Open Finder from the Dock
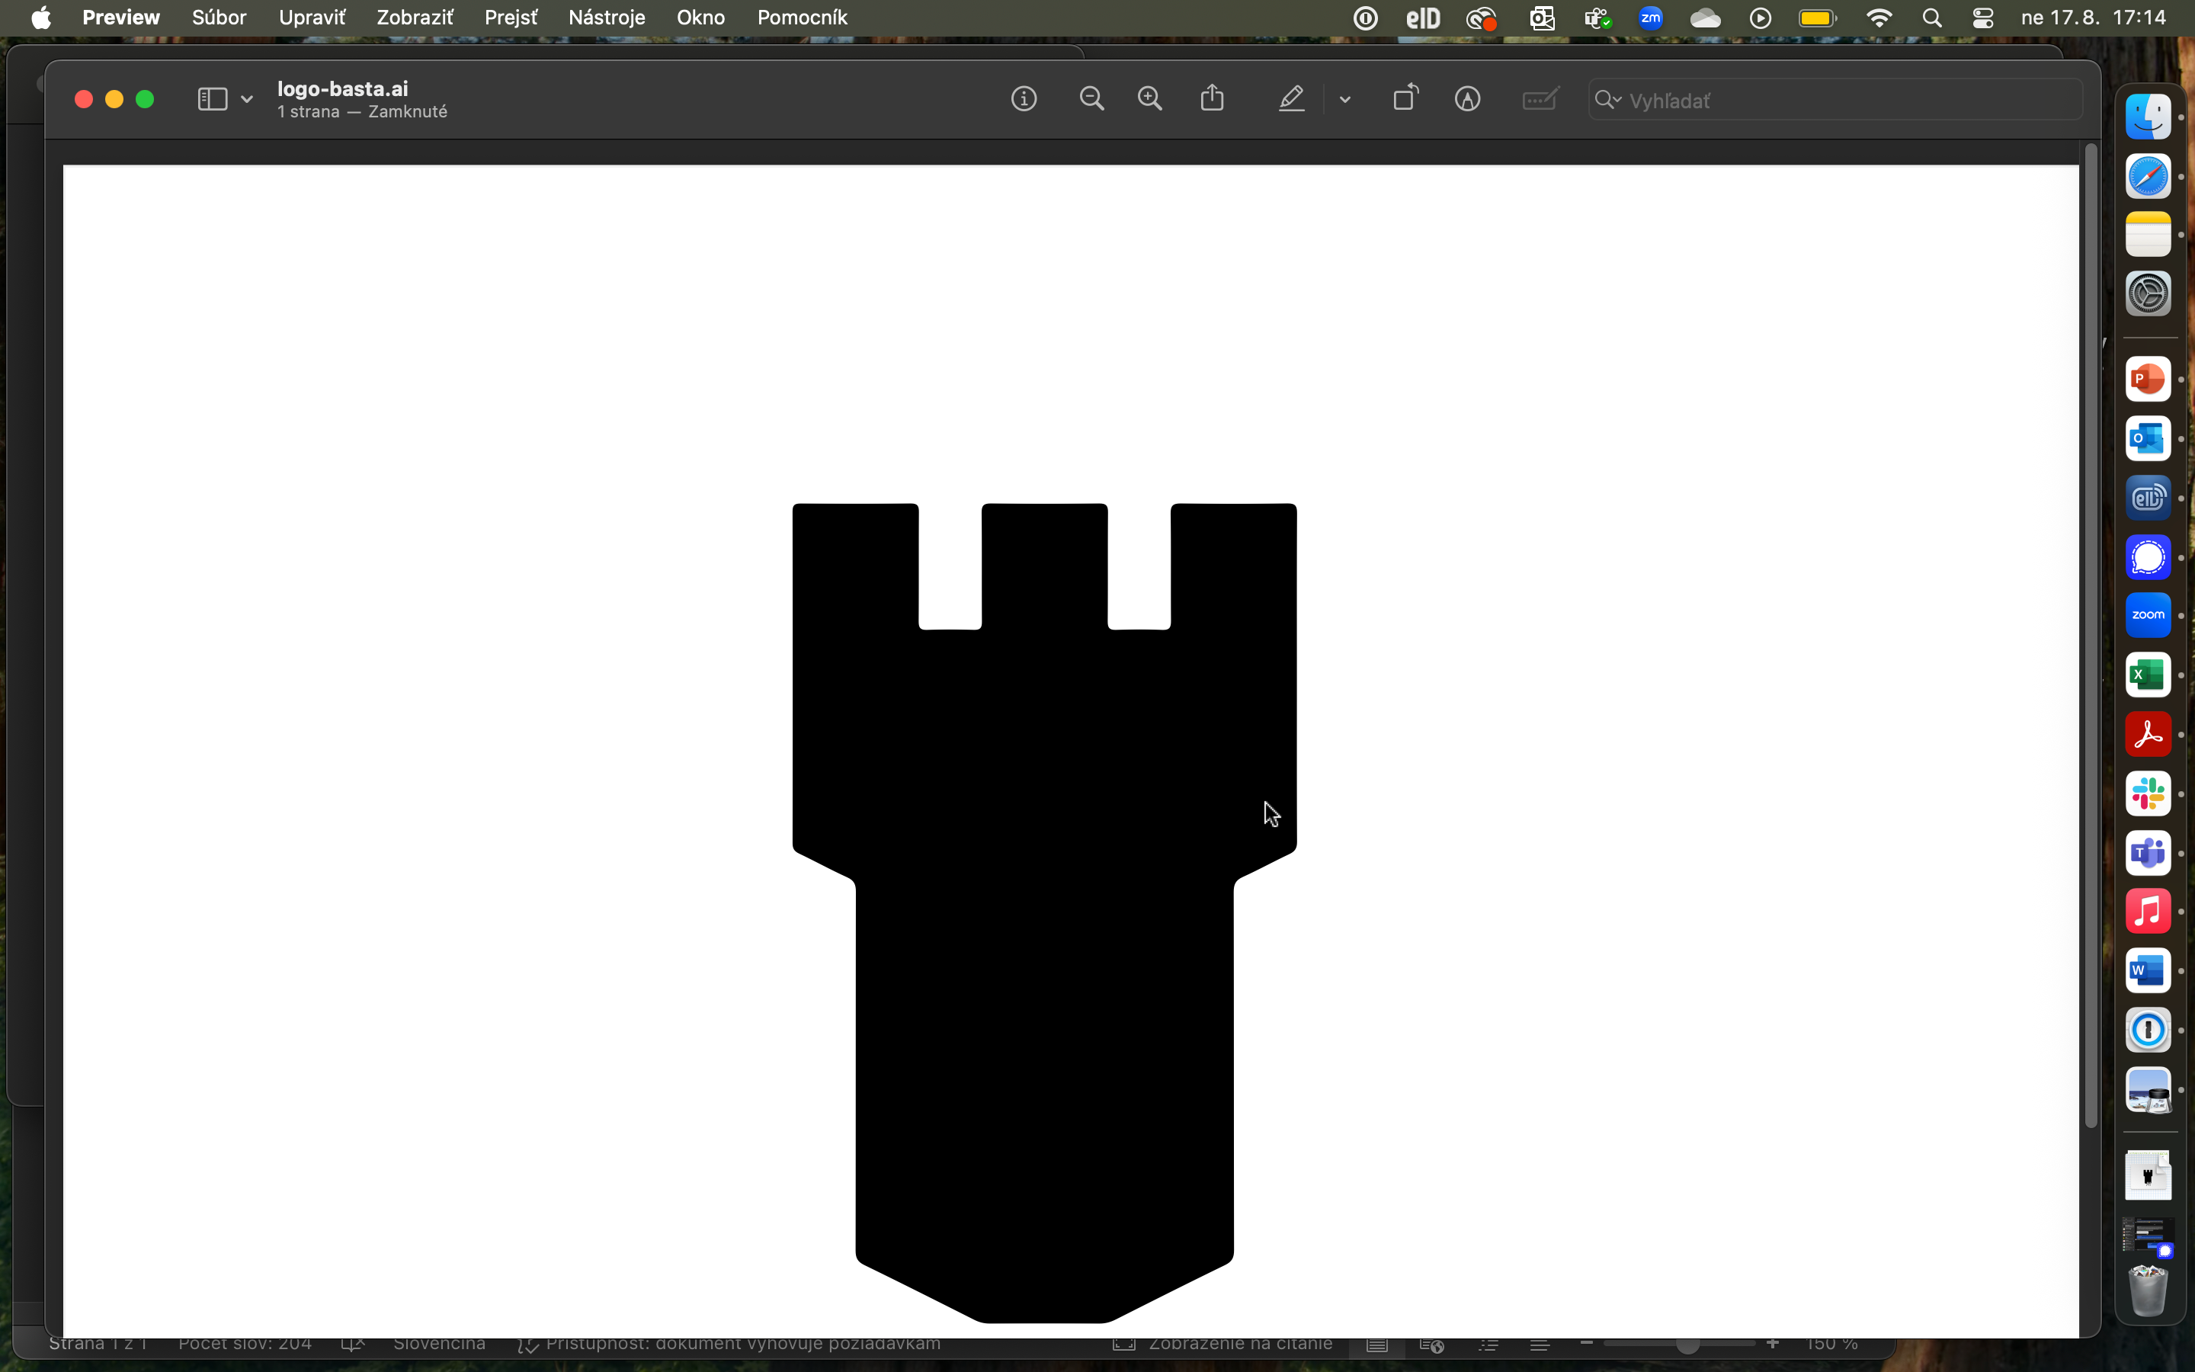The width and height of the screenshot is (2195, 1372). click(x=2148, y=117)
